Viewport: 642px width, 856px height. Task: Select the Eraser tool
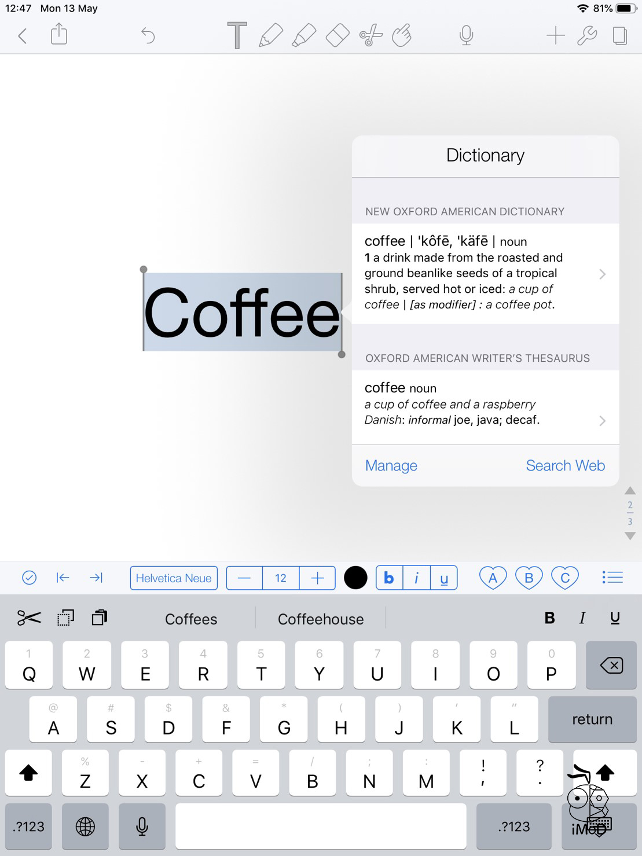click(337, 36)
